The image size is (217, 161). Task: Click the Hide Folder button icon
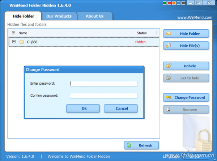point(168,33)
